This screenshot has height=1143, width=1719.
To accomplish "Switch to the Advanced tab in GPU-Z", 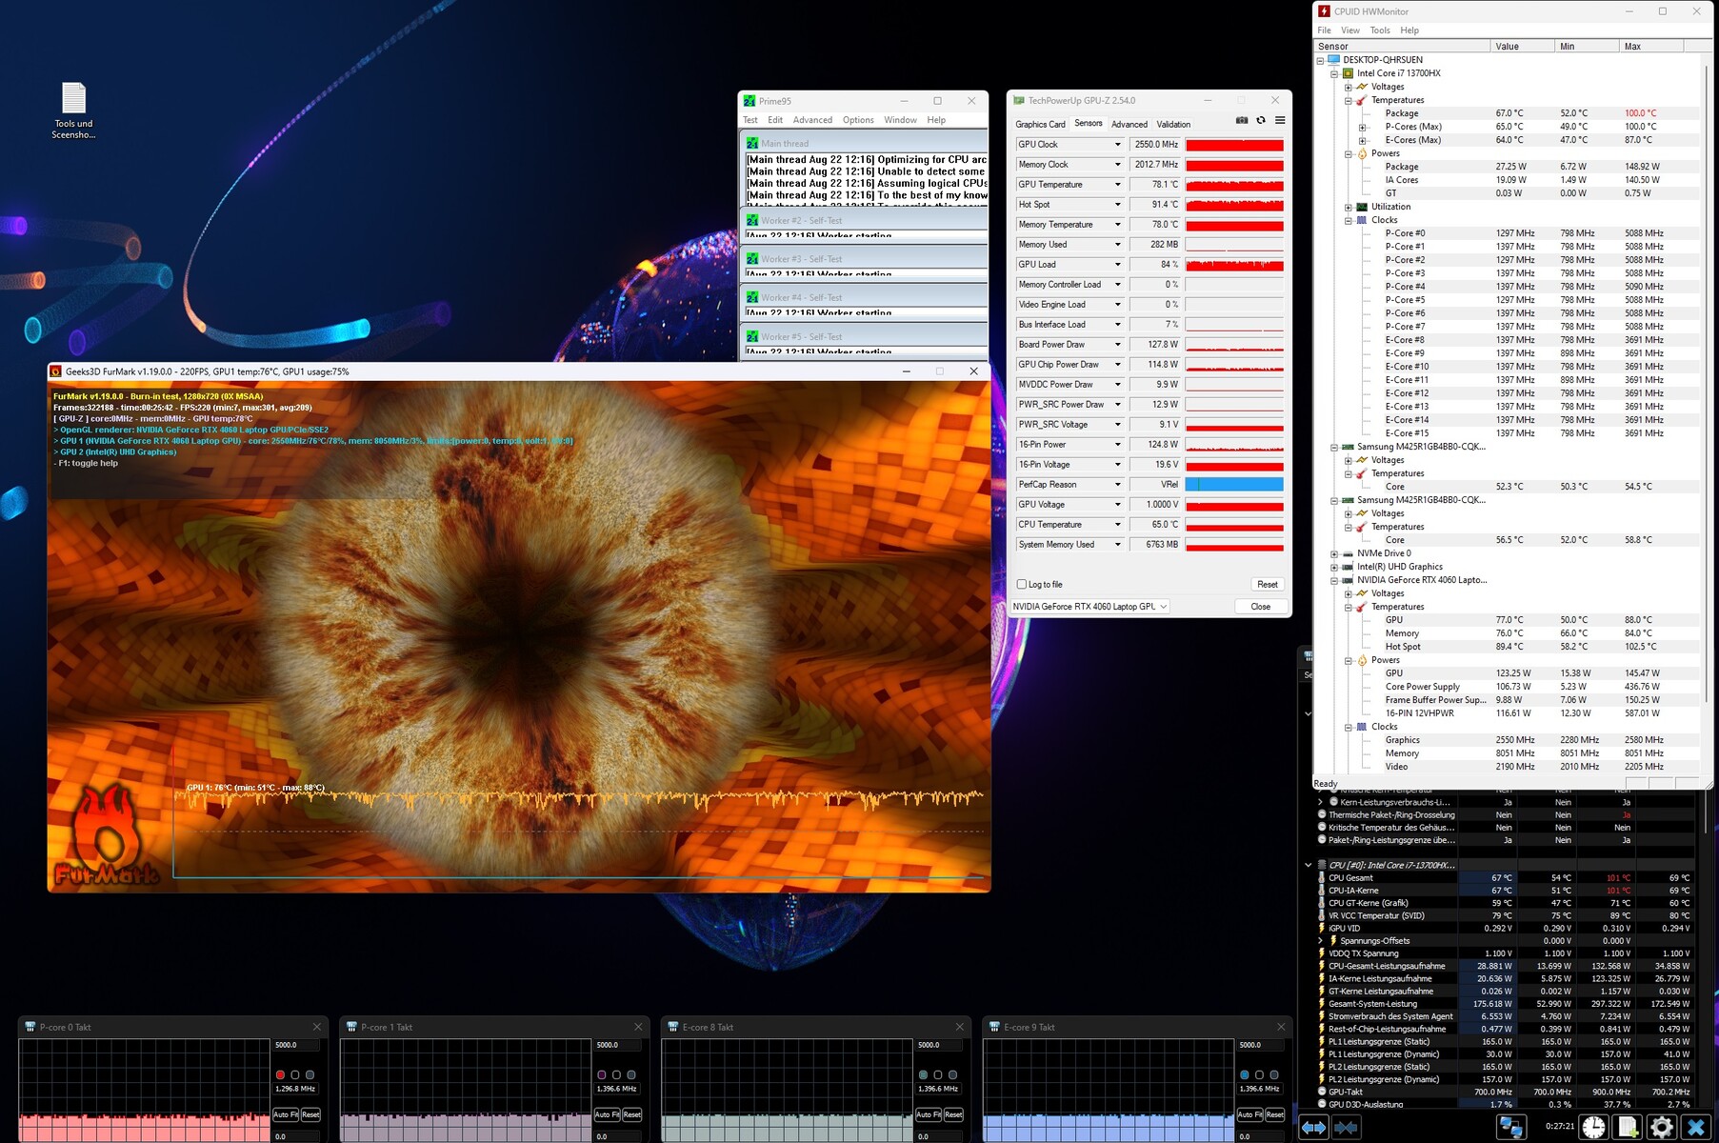I will pos(1129,125).
